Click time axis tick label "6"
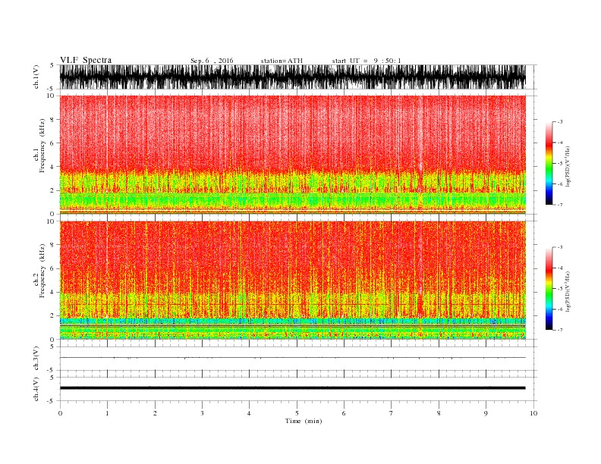 pos(344,413)
